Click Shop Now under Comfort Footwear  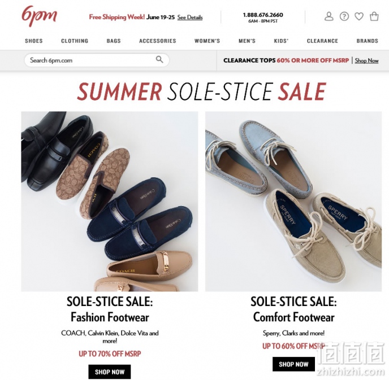tap(293, 364)
